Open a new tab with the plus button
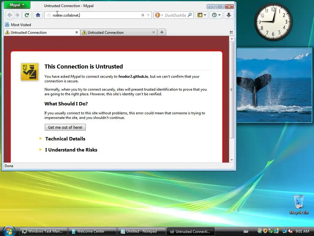Viewport: 314px width, 236px height. (x=162, y=32)
